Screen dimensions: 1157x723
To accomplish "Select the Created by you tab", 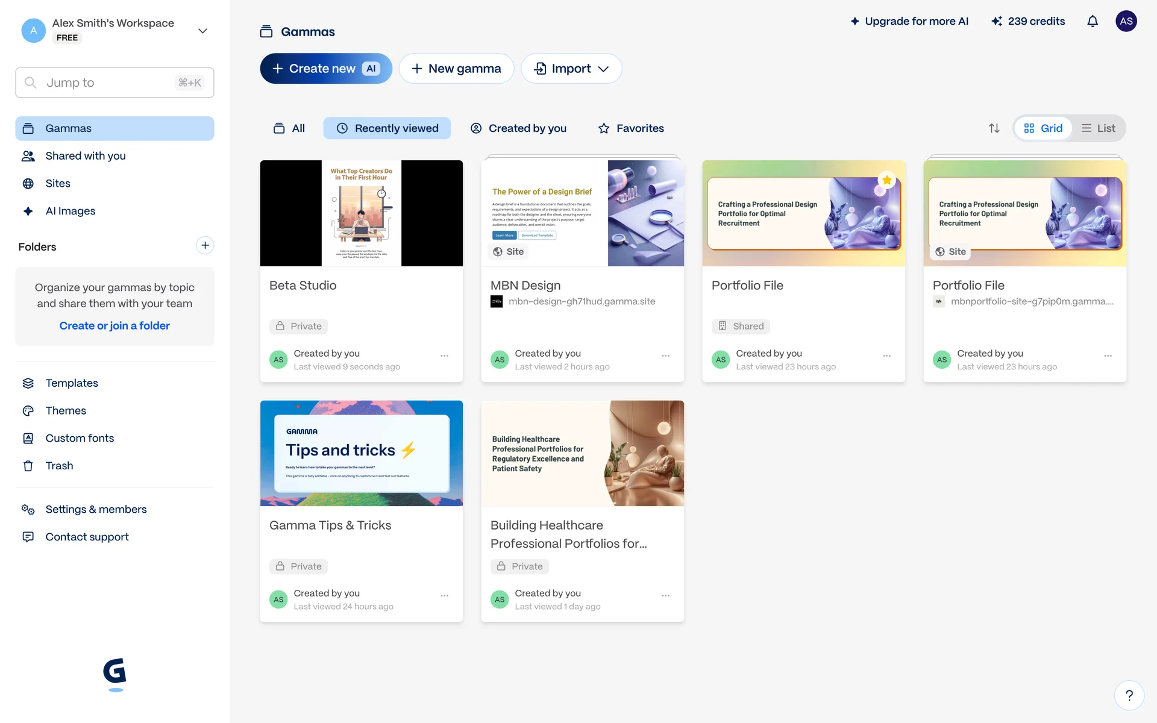I will coord(518,128).
